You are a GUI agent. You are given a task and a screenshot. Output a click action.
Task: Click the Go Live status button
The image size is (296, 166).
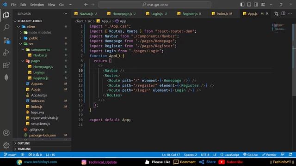(x=250, y=155)
